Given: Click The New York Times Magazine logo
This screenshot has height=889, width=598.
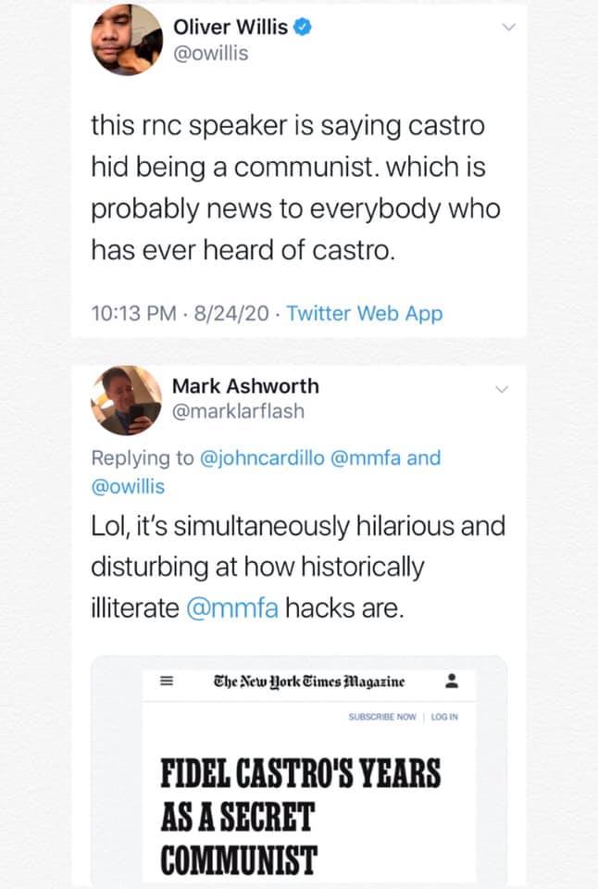Looking at the screenshot, I should (308, 682).
